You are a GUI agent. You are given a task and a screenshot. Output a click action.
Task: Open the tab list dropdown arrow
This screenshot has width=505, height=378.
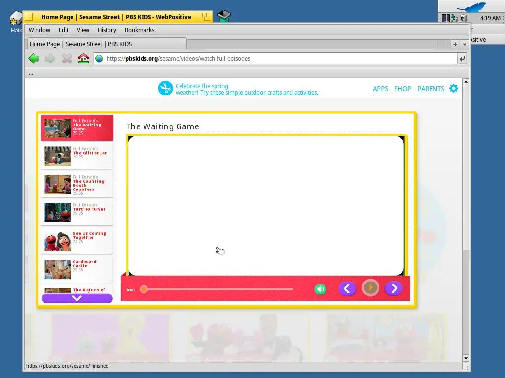[x=465, y=44]
